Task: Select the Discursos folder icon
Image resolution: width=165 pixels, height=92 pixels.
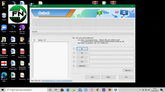Action: (x=22, y=76)
